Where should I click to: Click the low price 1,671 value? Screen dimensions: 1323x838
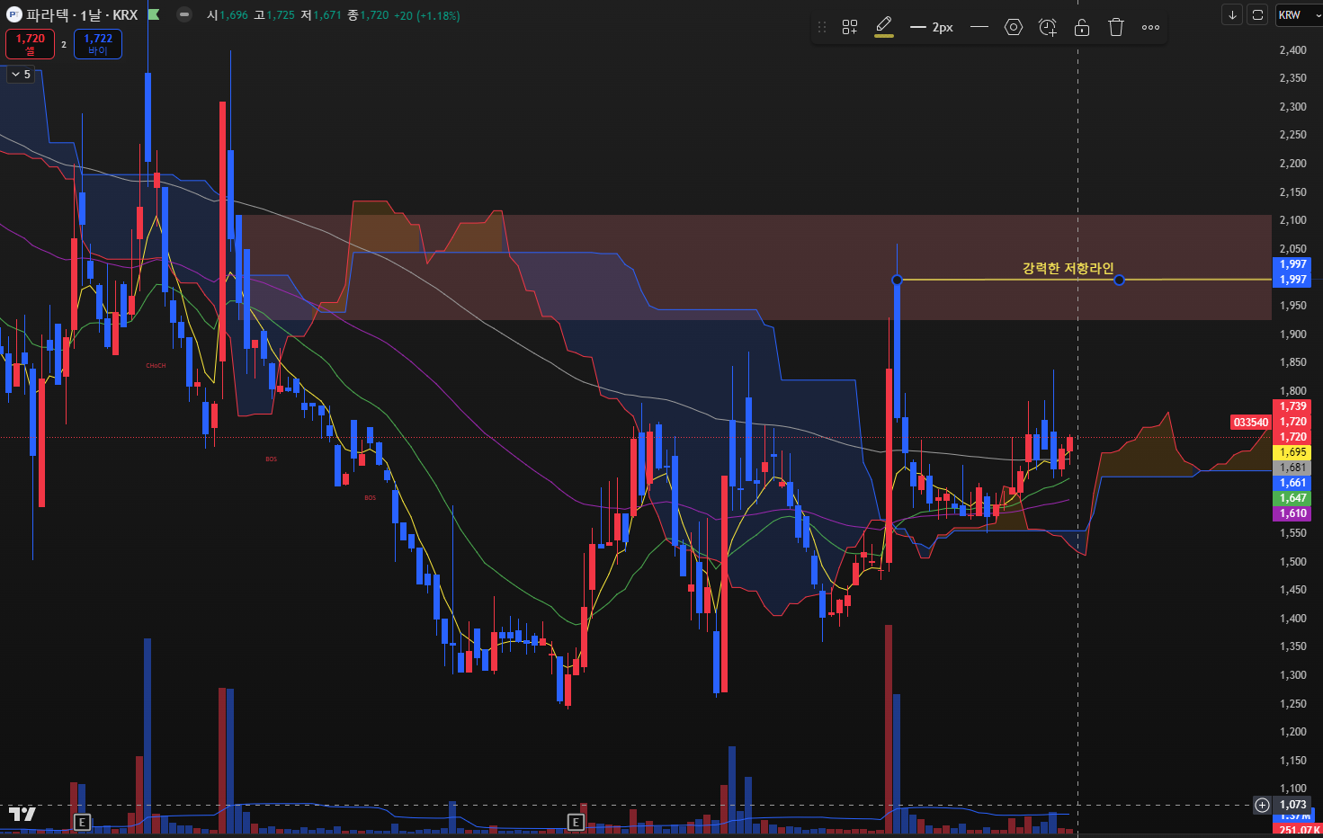[x=326, y=15]
